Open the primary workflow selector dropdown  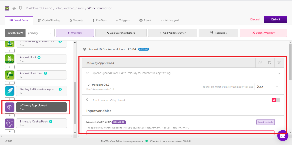coord(40,33)
